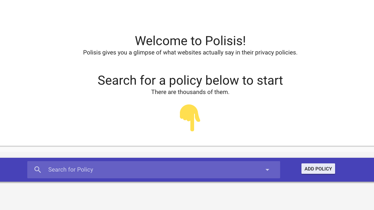Focus the Search for Policy field

click(150, 170)
